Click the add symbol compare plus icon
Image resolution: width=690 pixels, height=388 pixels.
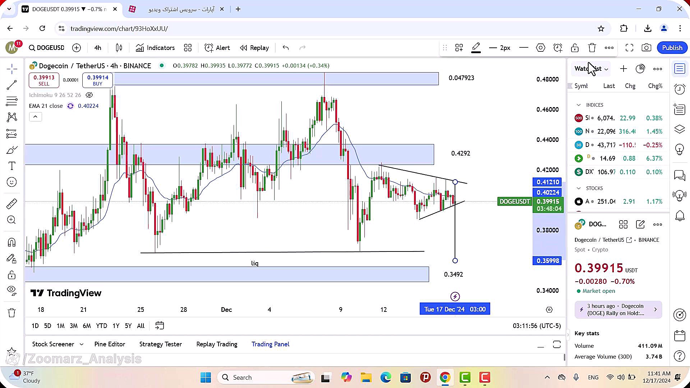point(77,48)
